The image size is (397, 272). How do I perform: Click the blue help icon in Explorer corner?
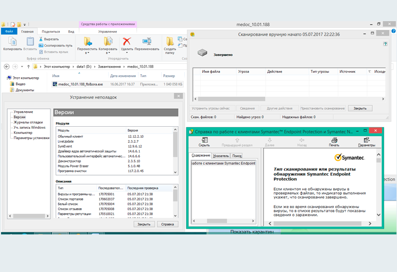394,31
